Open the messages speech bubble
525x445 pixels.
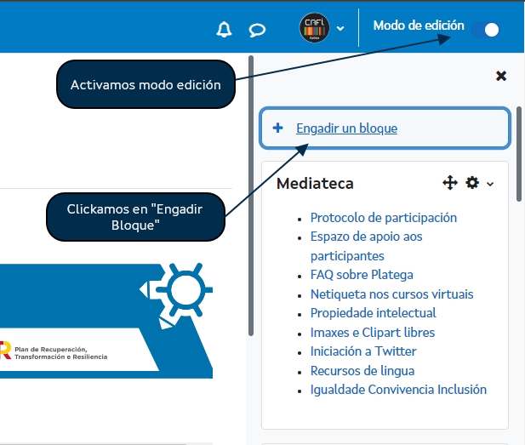click(x=257, y=30)
